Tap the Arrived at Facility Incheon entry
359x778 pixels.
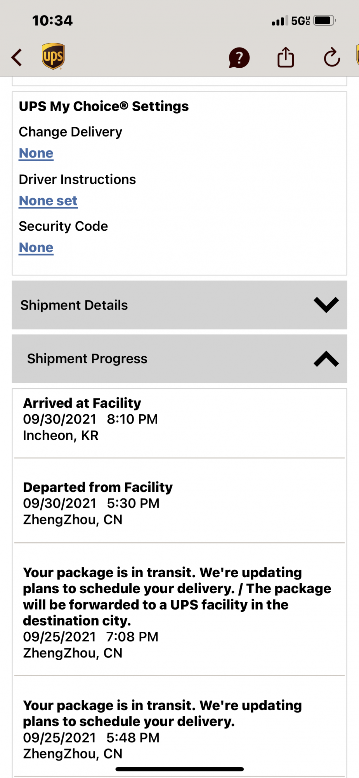90,419
